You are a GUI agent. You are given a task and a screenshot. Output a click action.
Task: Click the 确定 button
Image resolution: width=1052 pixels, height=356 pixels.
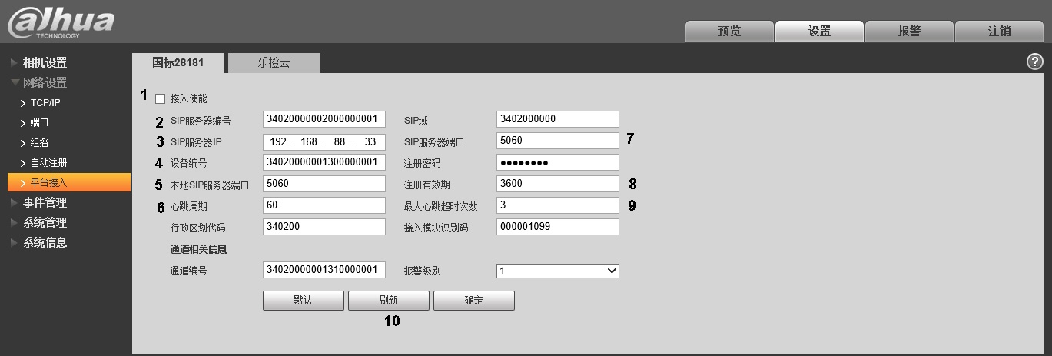pyautogui.click(x=473, y=301)
